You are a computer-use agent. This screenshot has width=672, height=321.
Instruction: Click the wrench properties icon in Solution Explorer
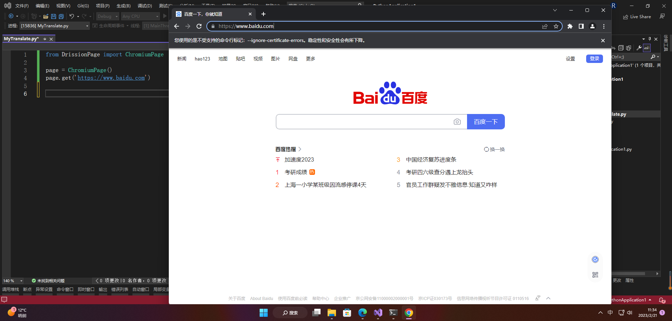tap(639, 48)
